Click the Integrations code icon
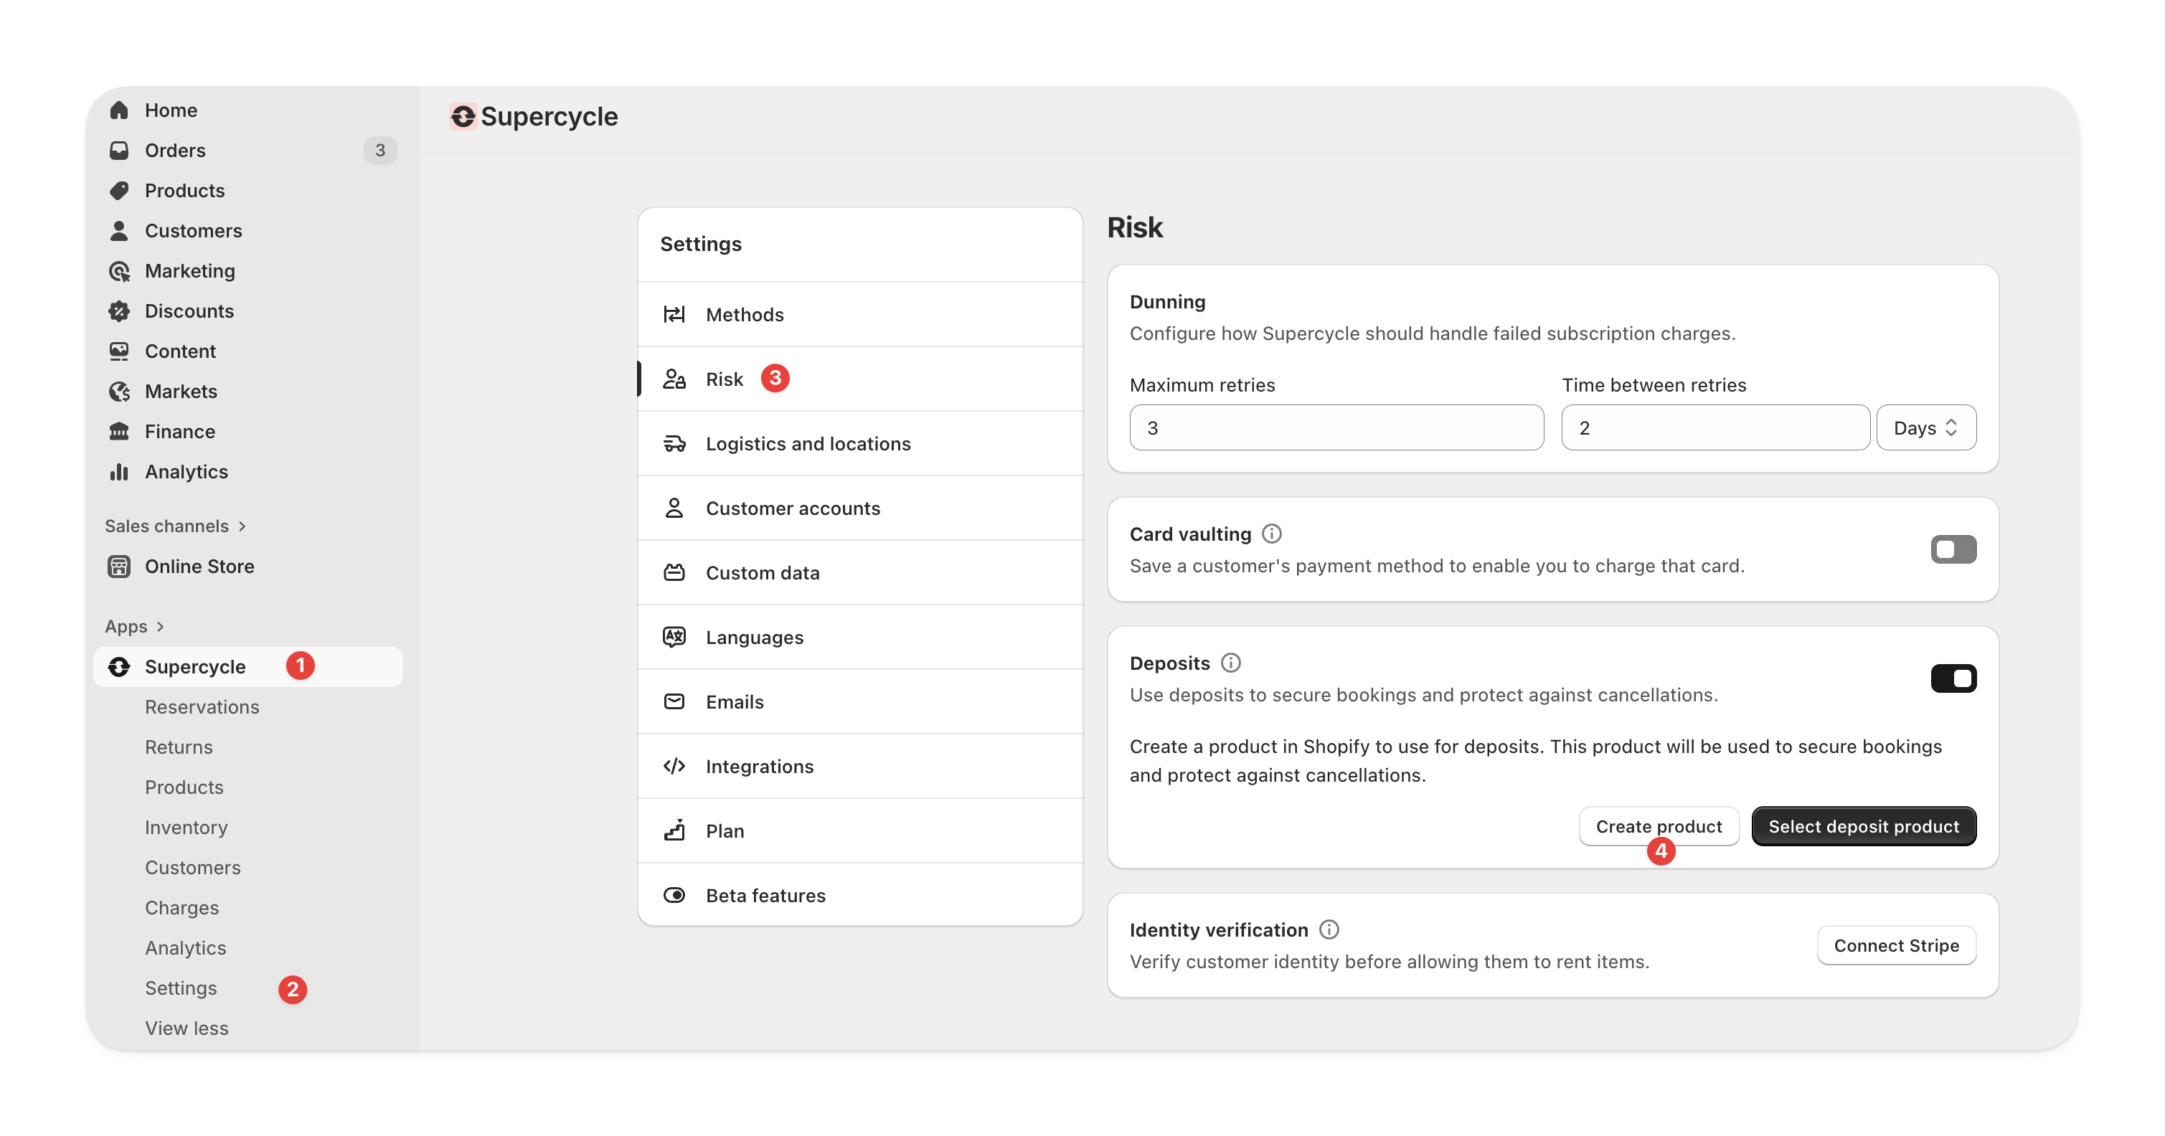2165x1136 pixels. point(674,766)
